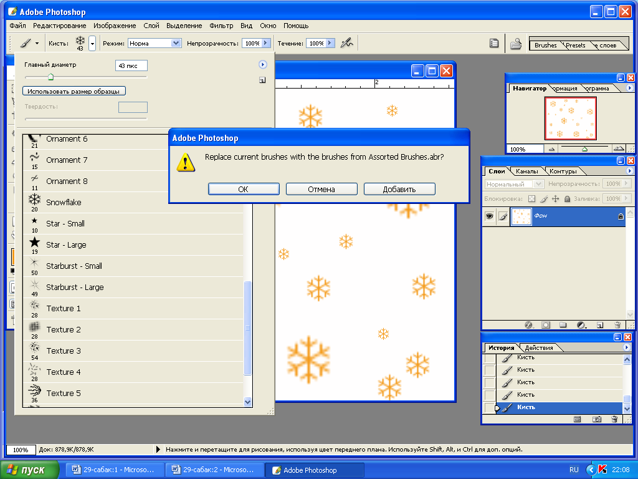Click the create new layer set folder icon

point(563,325)
